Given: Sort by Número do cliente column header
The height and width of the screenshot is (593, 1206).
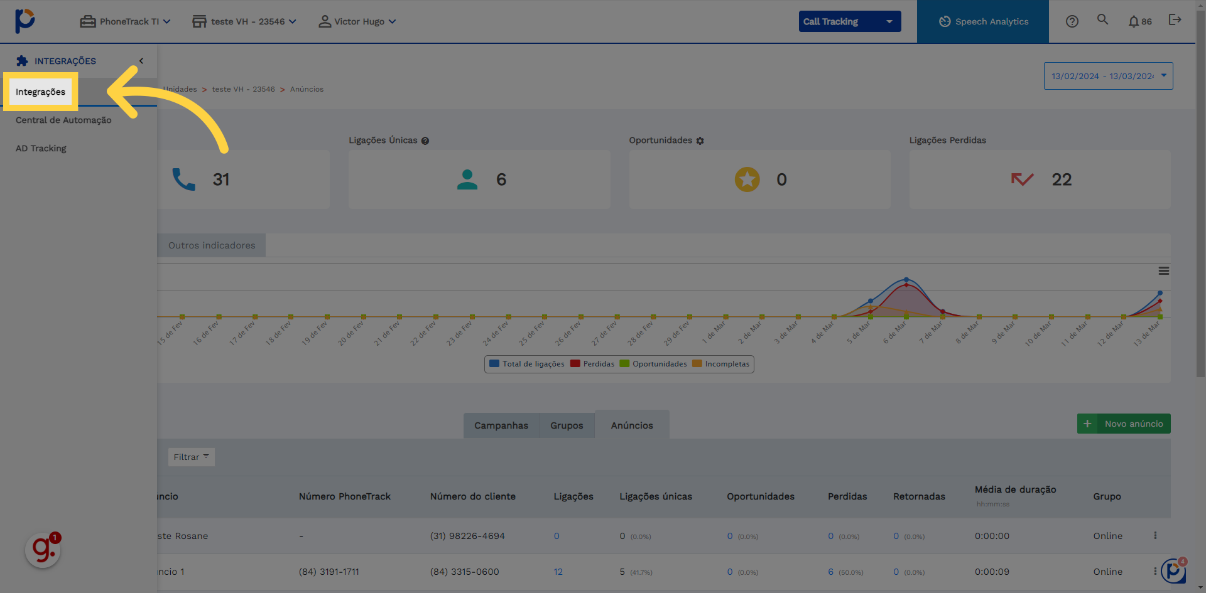Looking at the screenshot, I should coord(473,496).
